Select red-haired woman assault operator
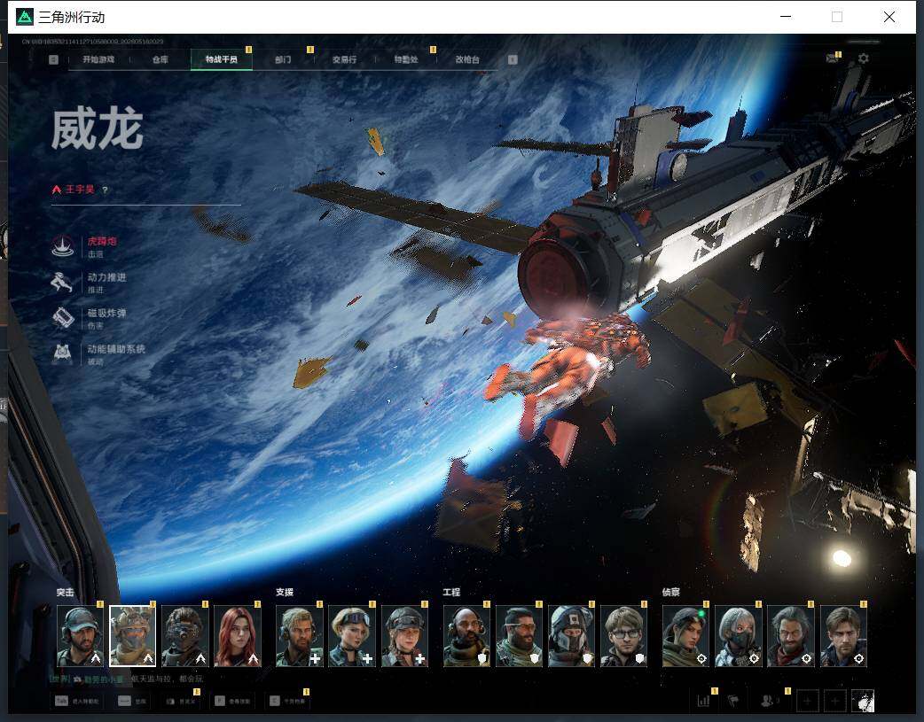 [x=238, y=636]
